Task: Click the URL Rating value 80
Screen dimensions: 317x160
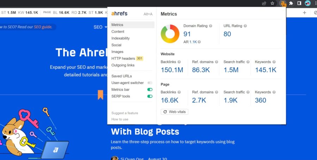Action: [227, 34]
